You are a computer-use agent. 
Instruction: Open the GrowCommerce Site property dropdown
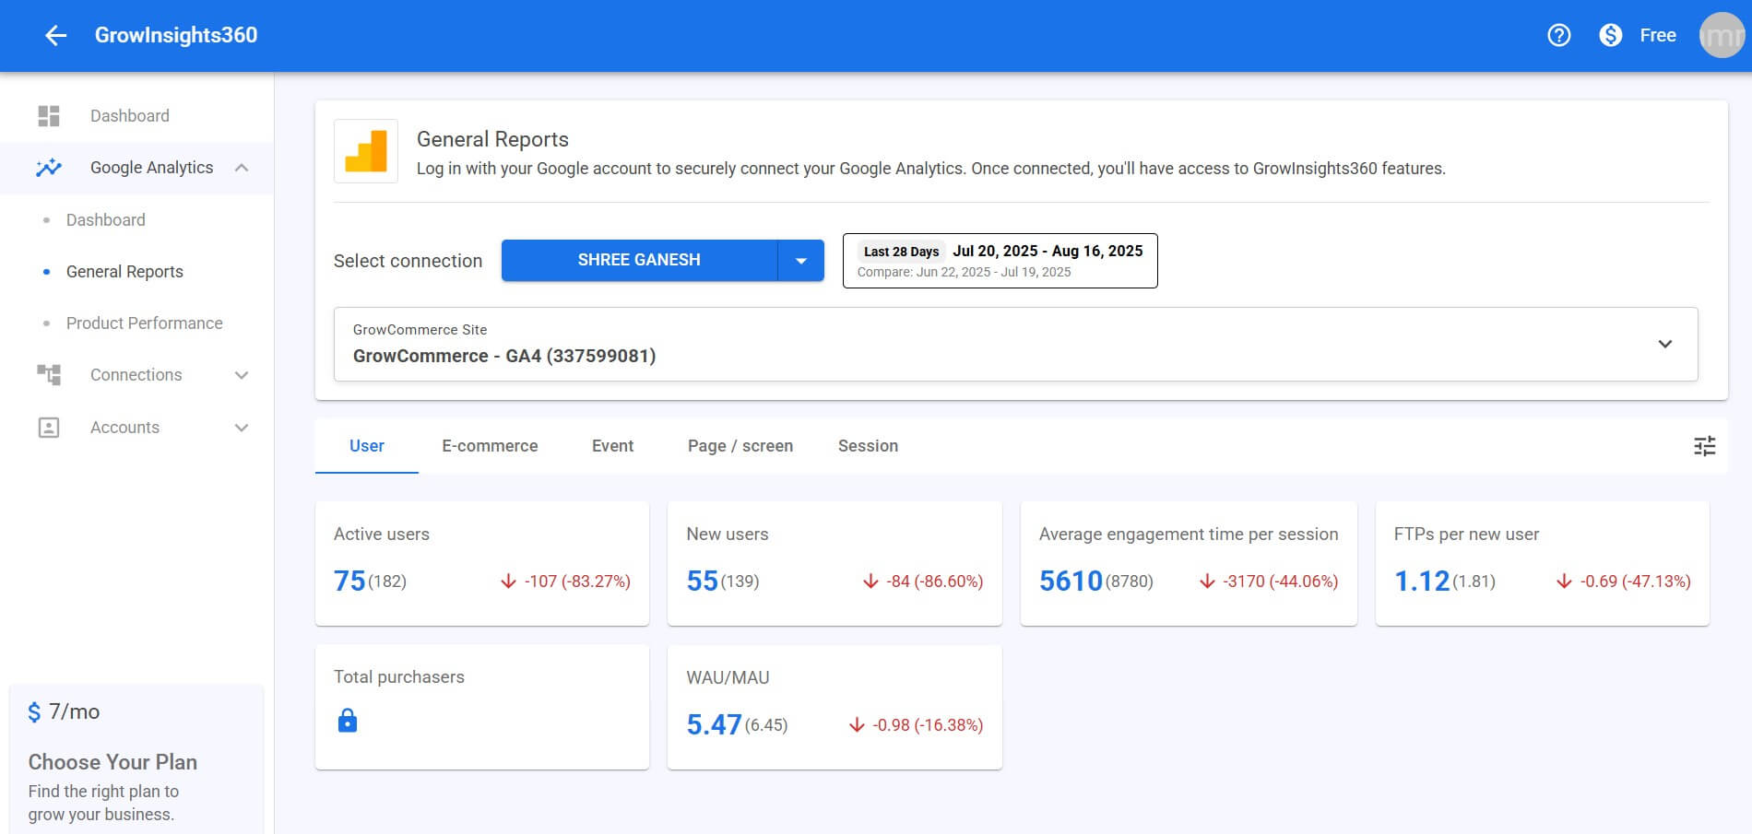coord(1015,344)
